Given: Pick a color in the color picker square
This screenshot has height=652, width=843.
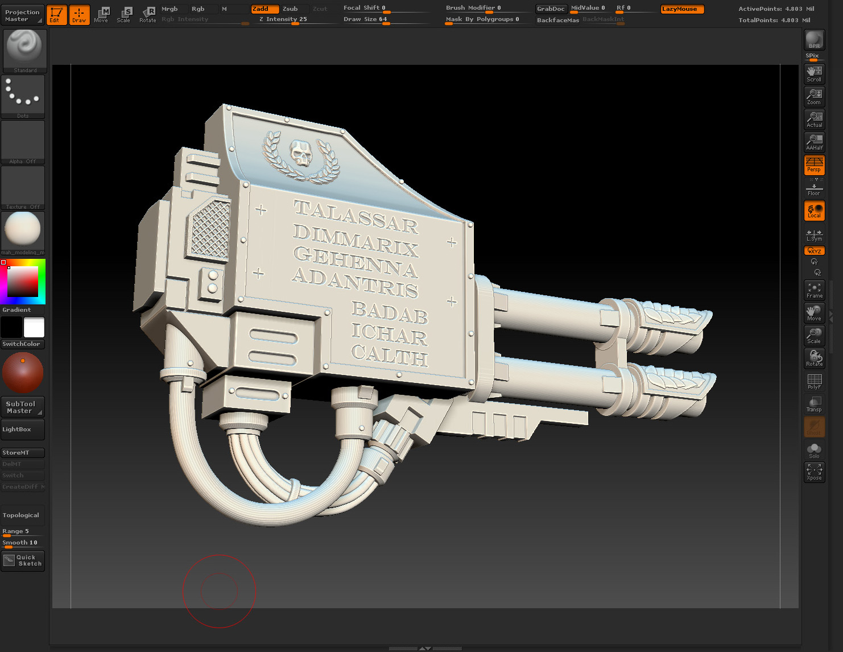Looking at the screenshot, I should (22, 282).
